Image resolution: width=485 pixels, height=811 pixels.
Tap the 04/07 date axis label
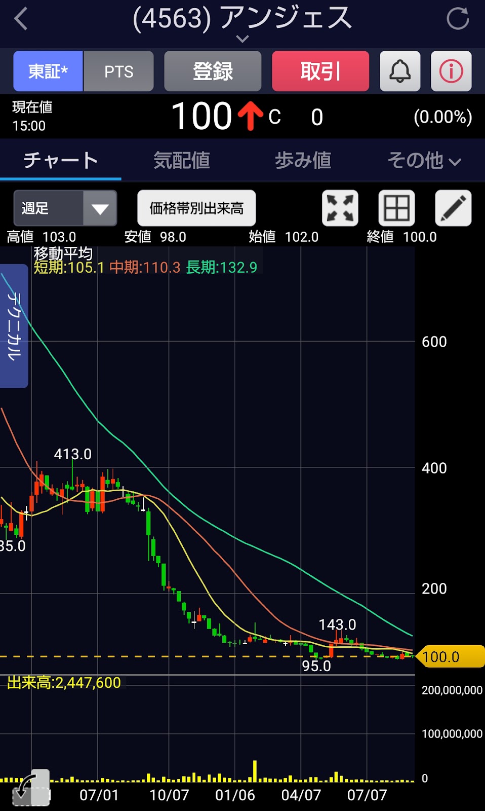(x=301, y=795)
